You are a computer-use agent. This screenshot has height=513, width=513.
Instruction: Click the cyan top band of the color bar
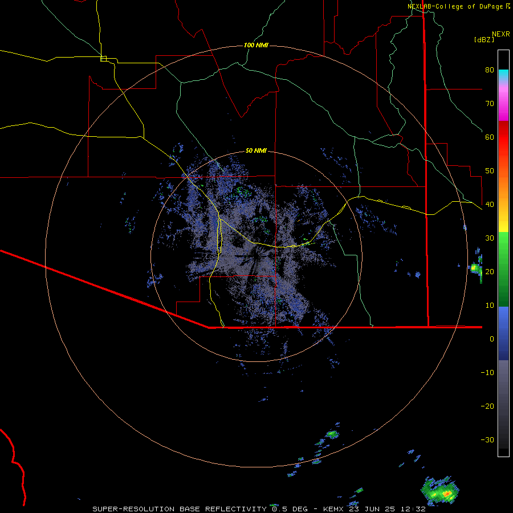click(503, 75)
